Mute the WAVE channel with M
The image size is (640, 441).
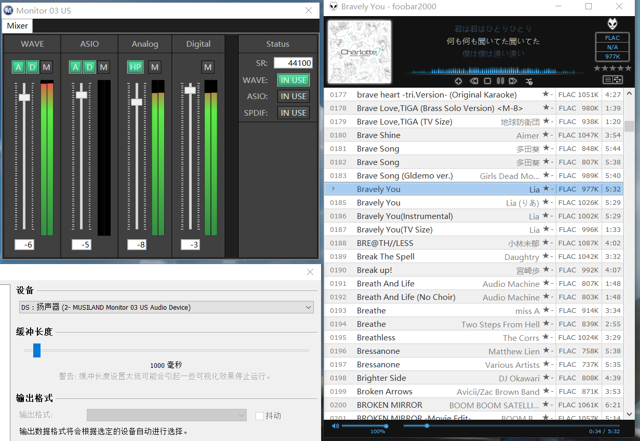(x=47, y=67)
